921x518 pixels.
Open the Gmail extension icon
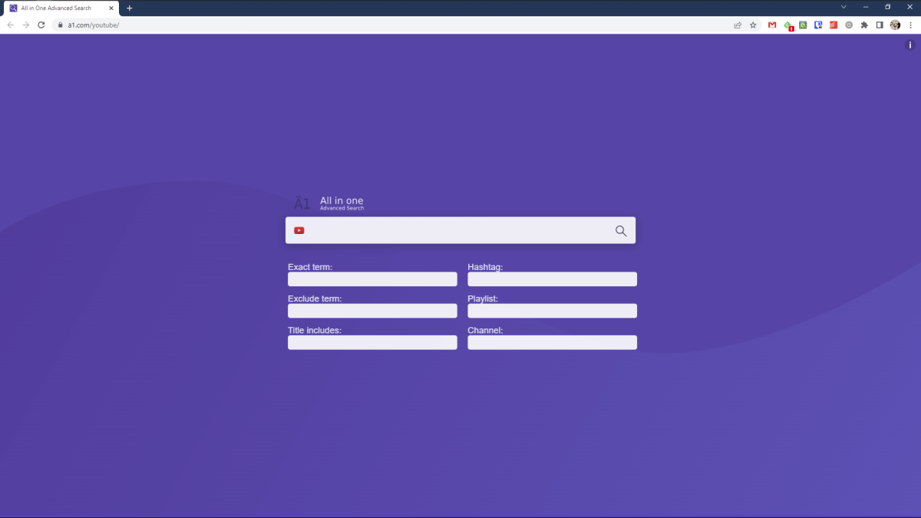[772, 25]
